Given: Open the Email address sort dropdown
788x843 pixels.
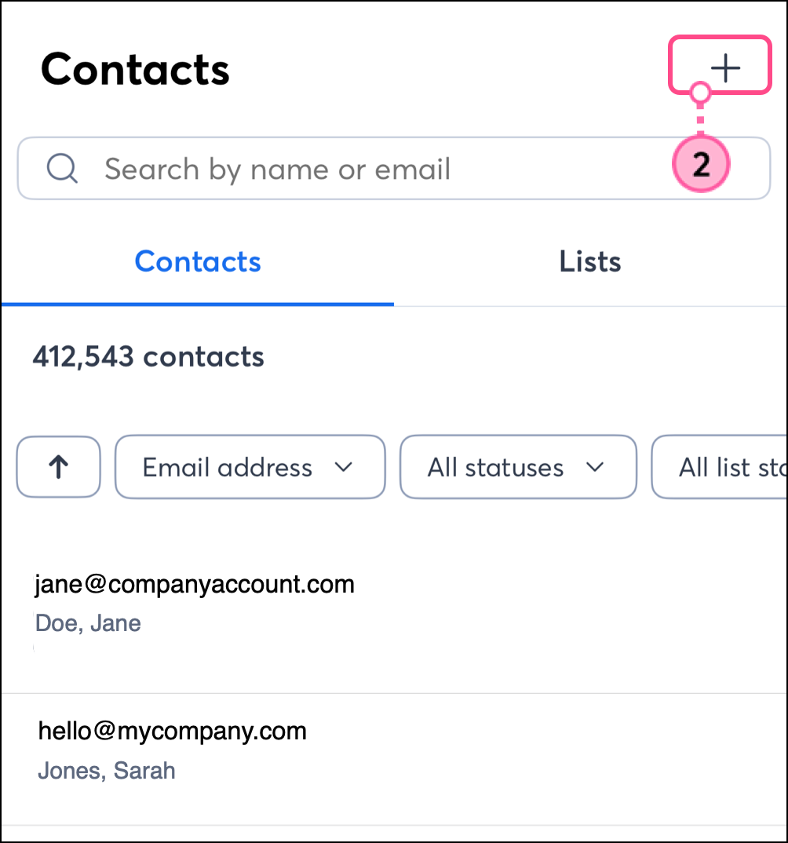Looking at the screenshot, I should (250, 467).
